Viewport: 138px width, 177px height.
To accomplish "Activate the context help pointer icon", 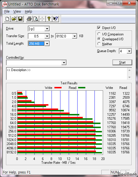I will 56,19.
